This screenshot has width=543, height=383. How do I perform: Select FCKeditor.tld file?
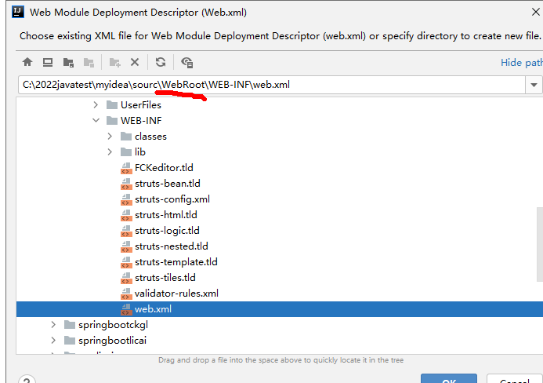164,168
